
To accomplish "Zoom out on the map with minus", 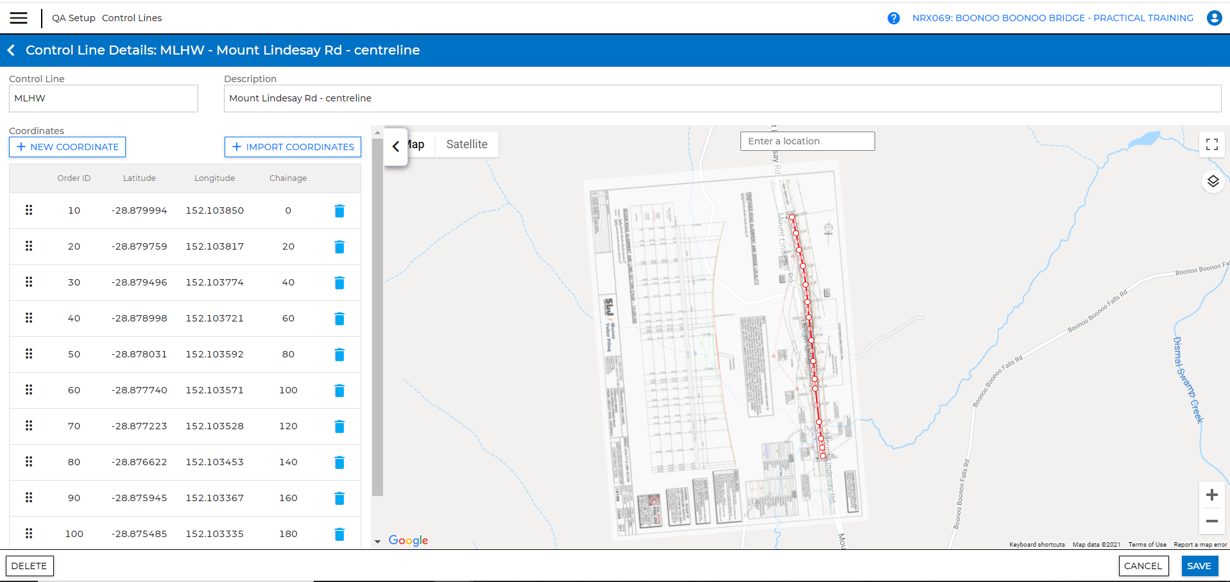I will pos(1211,521).
